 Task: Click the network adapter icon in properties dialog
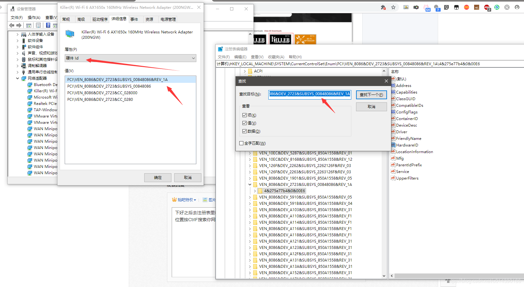(70, 34)
